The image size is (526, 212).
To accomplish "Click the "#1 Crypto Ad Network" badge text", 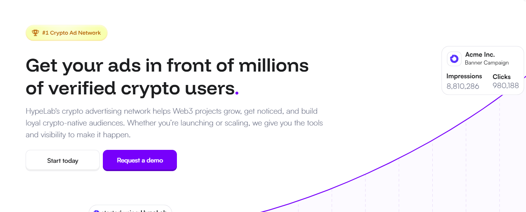I will [x=71, y=33].
